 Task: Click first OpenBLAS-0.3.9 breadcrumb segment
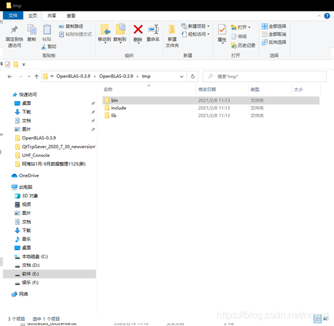tap(74, 76)
